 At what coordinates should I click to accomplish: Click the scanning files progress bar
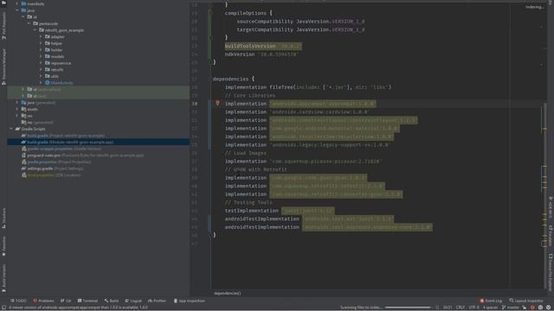point(408,308)
